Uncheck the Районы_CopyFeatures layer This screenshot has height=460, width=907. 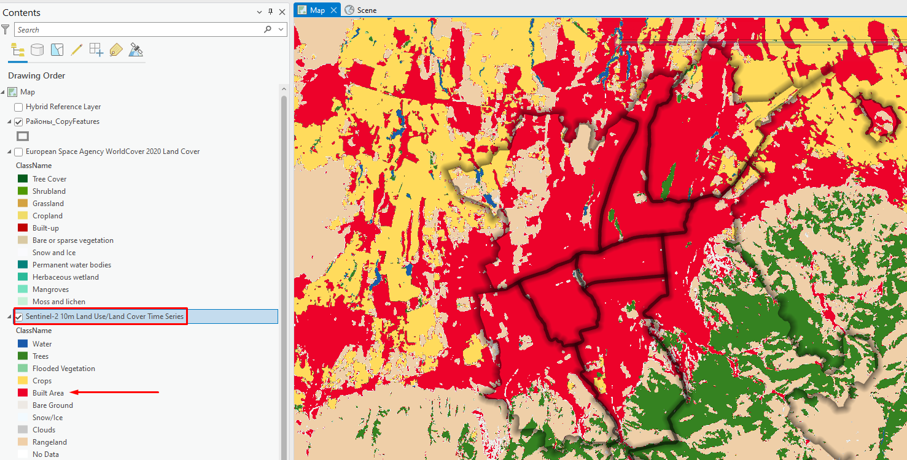18,122
